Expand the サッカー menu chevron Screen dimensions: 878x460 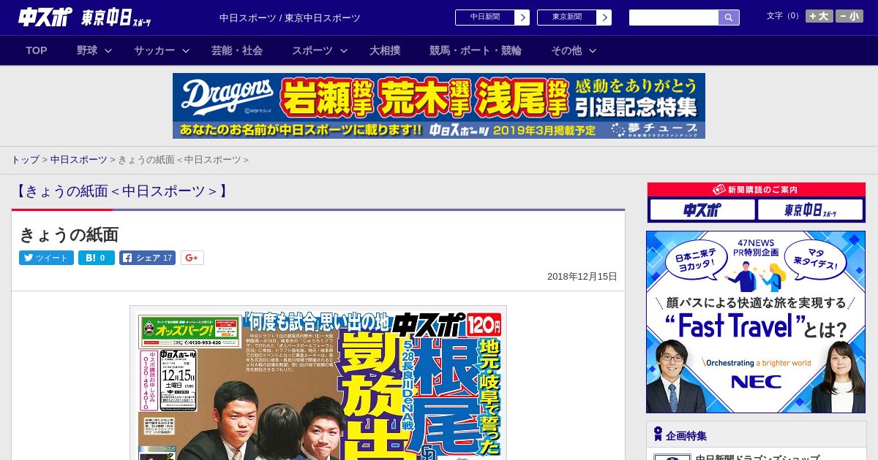[x=186, y=51]
